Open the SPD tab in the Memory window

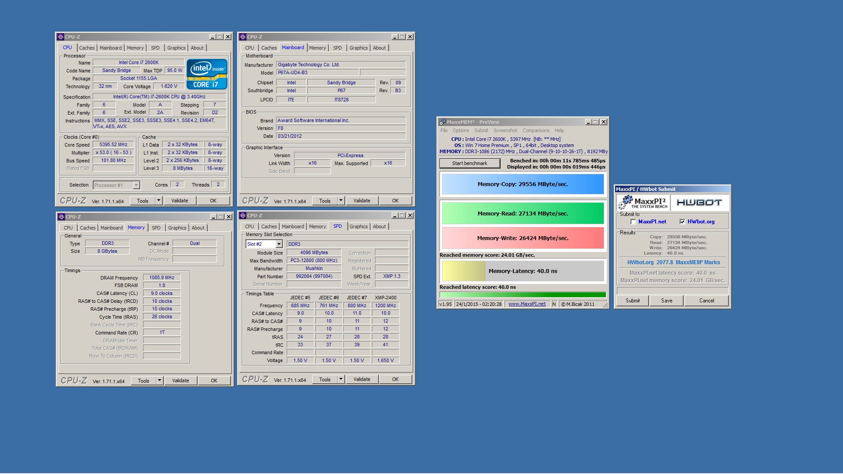156,228
